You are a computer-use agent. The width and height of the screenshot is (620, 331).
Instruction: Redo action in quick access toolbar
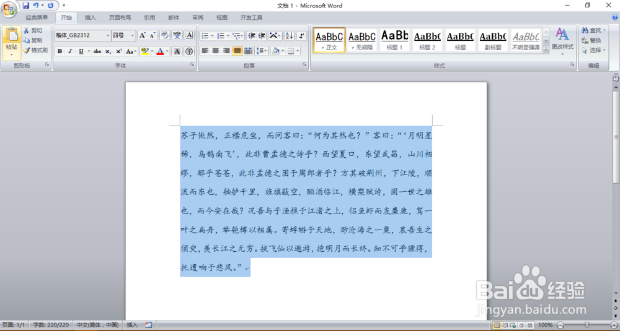tap(51, 6)
